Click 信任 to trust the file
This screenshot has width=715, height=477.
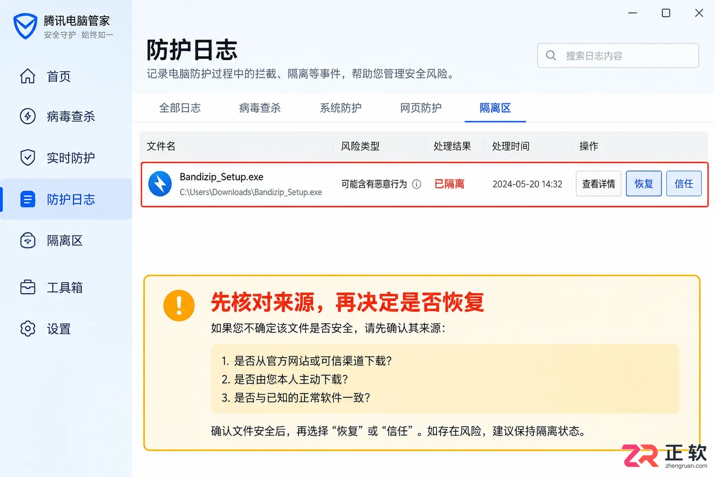tap(684, 184)
